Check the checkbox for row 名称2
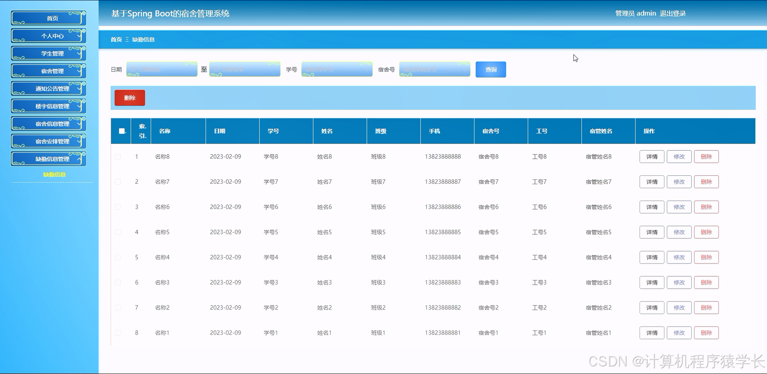The width and height of the screenshot is (767, 374). 118,308
